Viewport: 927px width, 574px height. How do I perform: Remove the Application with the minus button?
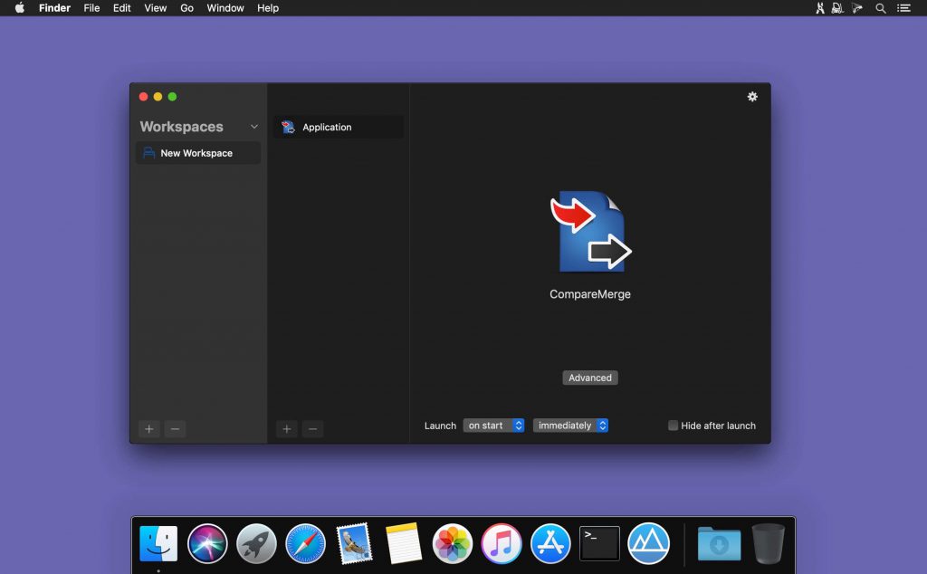[x=312, y=428]
